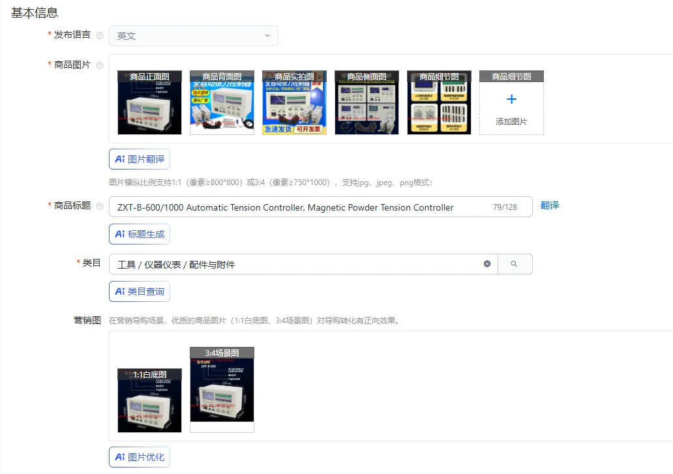Viewport: 673px width, 474px height.
Task: Click into the 商品标题 input field
Action: [321, 207]
